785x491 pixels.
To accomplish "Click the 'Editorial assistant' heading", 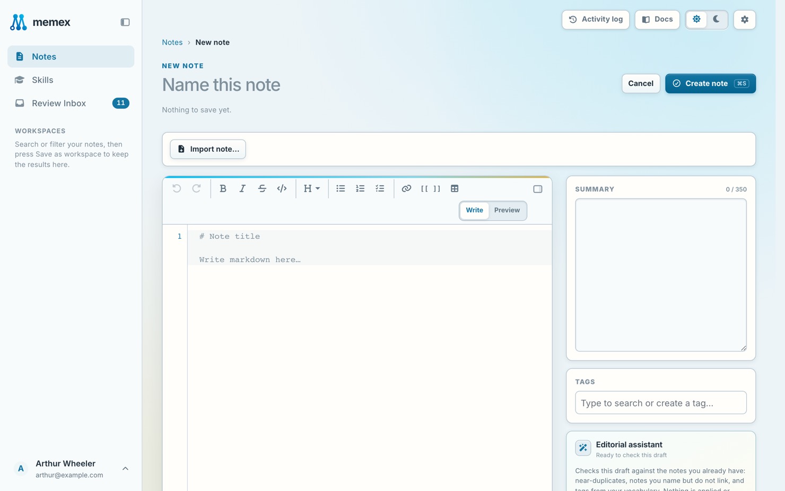I will click(629, 445).
